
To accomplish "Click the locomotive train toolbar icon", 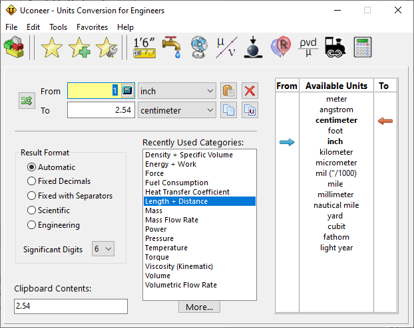I will [x=335, y=47].
